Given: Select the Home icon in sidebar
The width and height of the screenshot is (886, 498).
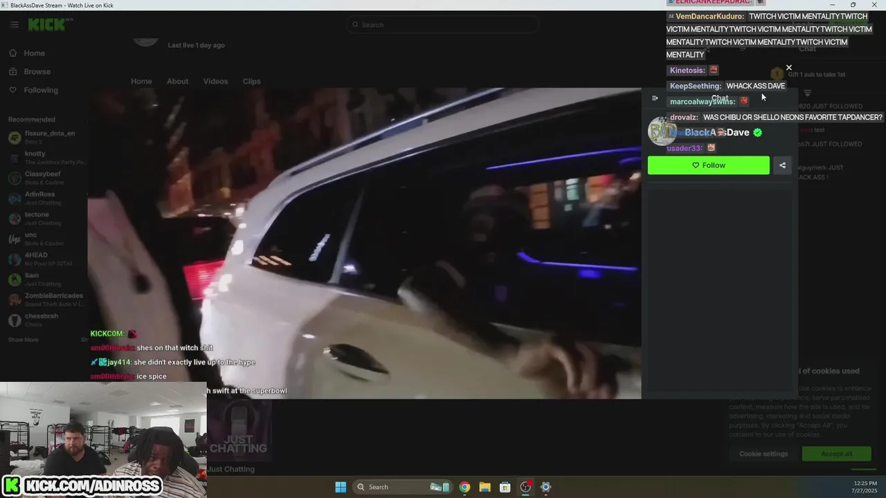Looking at the screenshot, I should pos(13,53).
